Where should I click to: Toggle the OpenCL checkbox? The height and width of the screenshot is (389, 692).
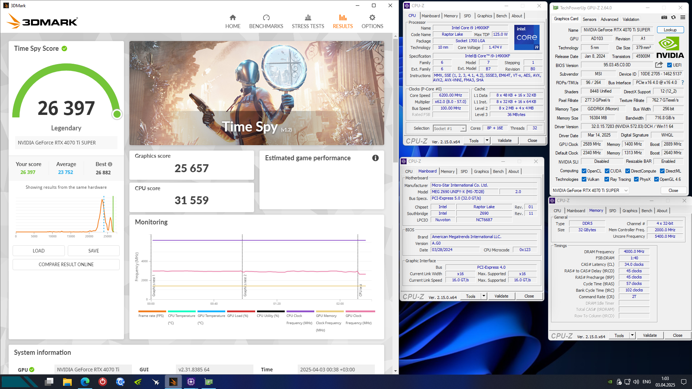pyautogui.click(x=584, y=171)
